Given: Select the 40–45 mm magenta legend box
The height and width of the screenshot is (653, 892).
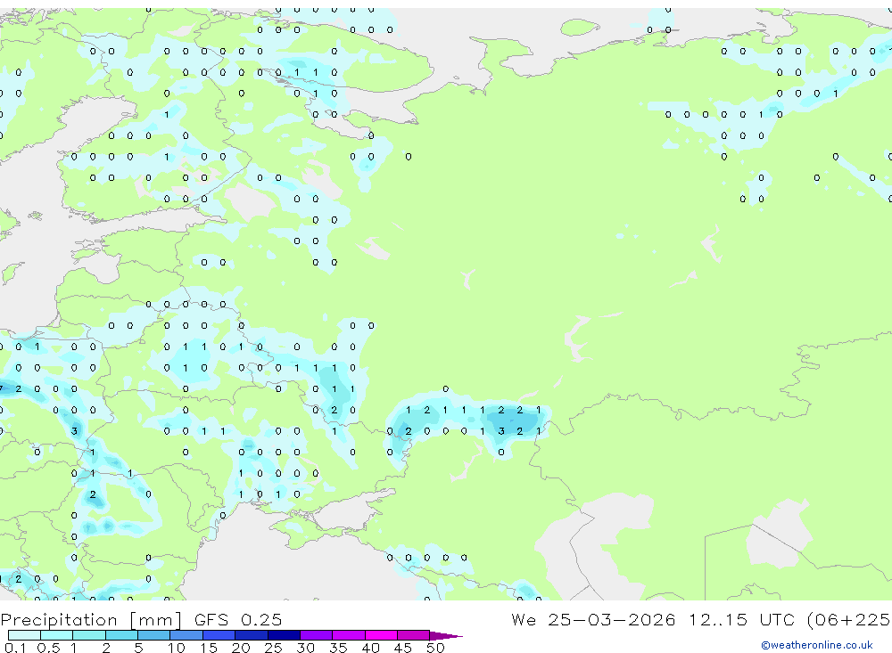Looking at the screenshot, I should pos(381,635).
